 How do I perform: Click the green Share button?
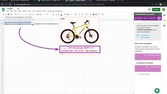click(x=156, y=9)
